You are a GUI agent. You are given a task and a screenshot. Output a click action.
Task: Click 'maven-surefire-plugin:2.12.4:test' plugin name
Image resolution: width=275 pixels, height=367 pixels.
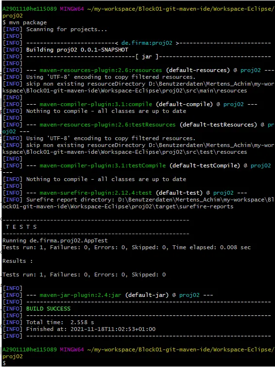pos(96,193)
